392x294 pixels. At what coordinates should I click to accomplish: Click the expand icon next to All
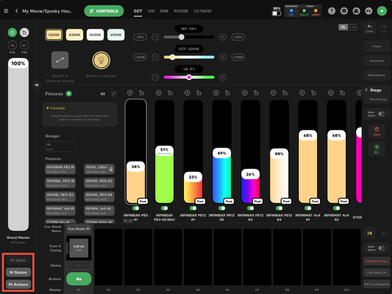point(114,94)
